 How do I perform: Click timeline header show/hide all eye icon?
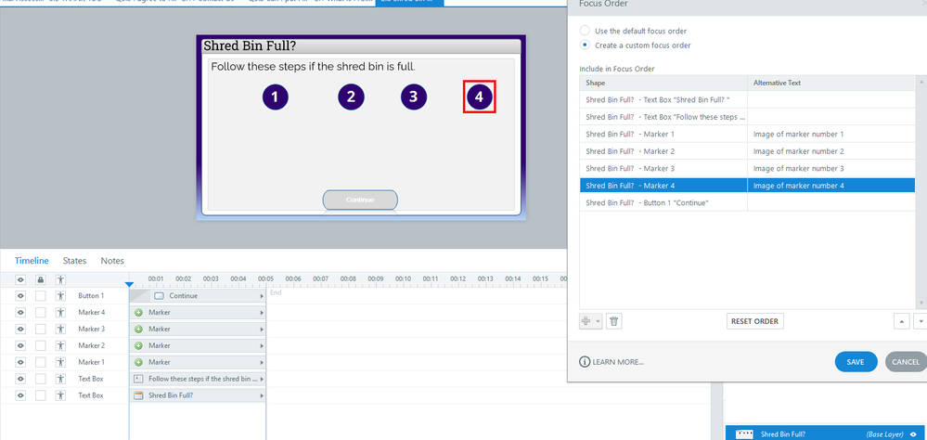20,279
